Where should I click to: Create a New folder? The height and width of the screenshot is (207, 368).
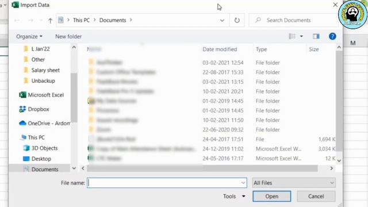click(68, 36)
